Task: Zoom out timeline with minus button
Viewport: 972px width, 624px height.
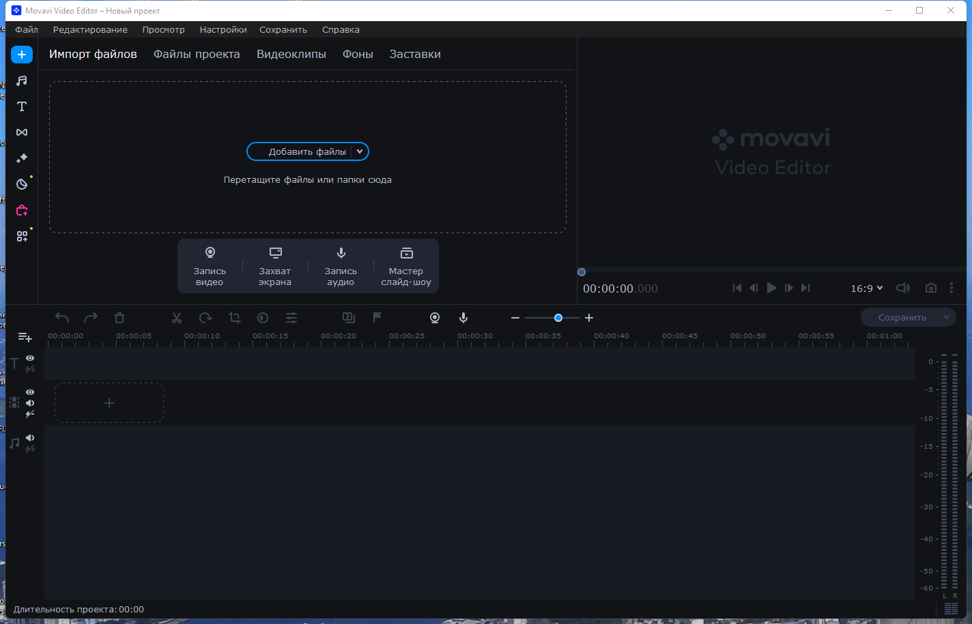Action: click(515, 318)
